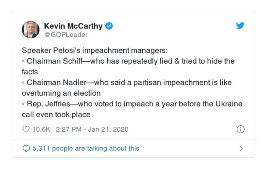Expand the conversation with the right chevron
This screenshot has height=171, width=267.
click(241, 148)
